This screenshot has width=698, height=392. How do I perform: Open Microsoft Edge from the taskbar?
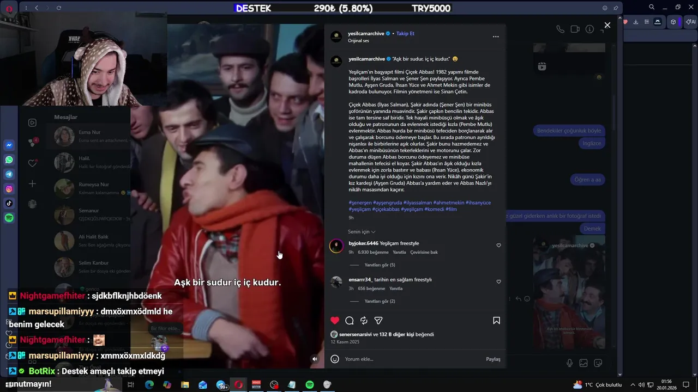click(149, 384)
